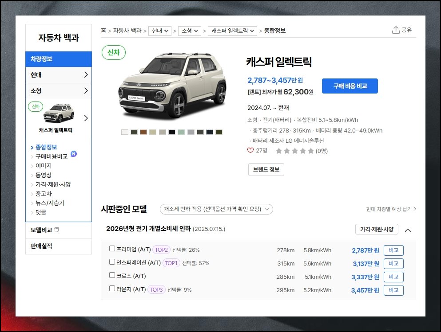Viewport: 441px width, 332px height.
Task: Select 뉴스/시승기 in sidebar menu
Action: (x=50, y=203)
